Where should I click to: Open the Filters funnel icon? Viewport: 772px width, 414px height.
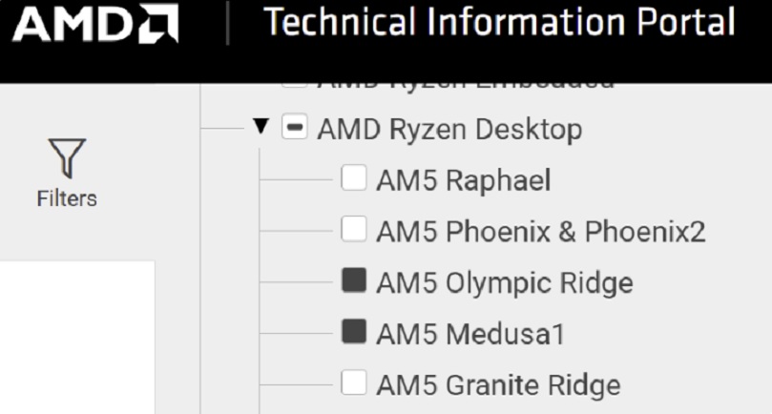(x=67, y=158)
